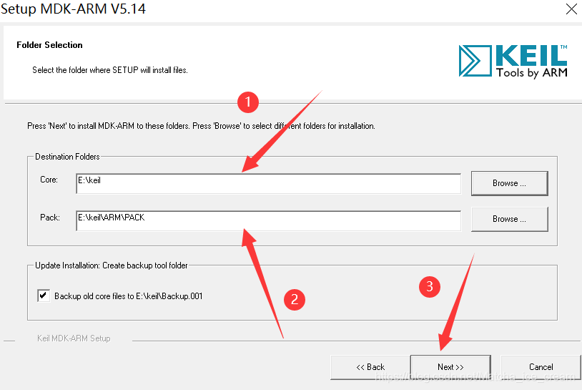
Task: Browse for the Core destination folder
Action: click(509, 183)
